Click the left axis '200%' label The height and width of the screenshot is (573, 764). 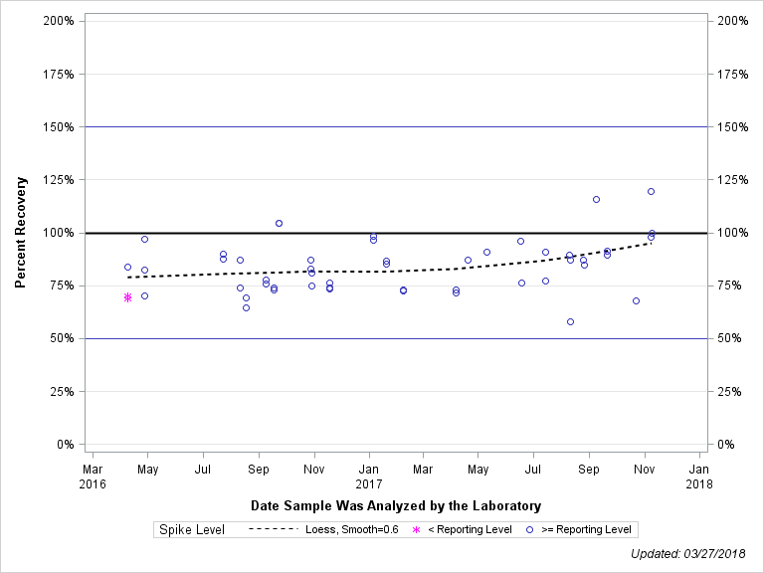click(59, 21)
